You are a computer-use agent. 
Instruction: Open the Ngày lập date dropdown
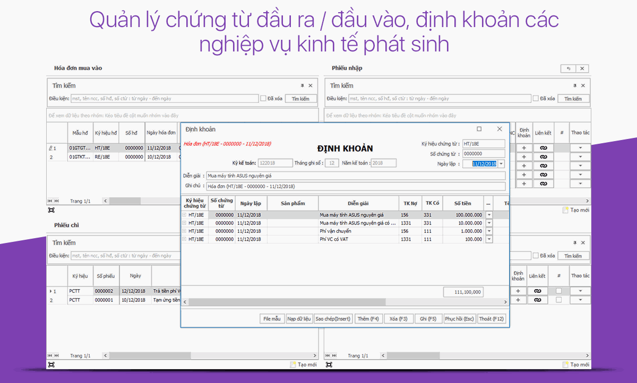[501, 164]
